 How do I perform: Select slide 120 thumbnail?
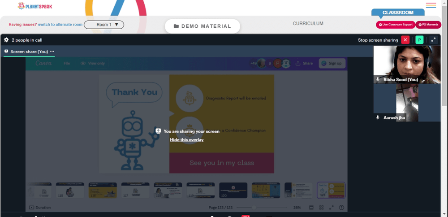pos(233,191)
